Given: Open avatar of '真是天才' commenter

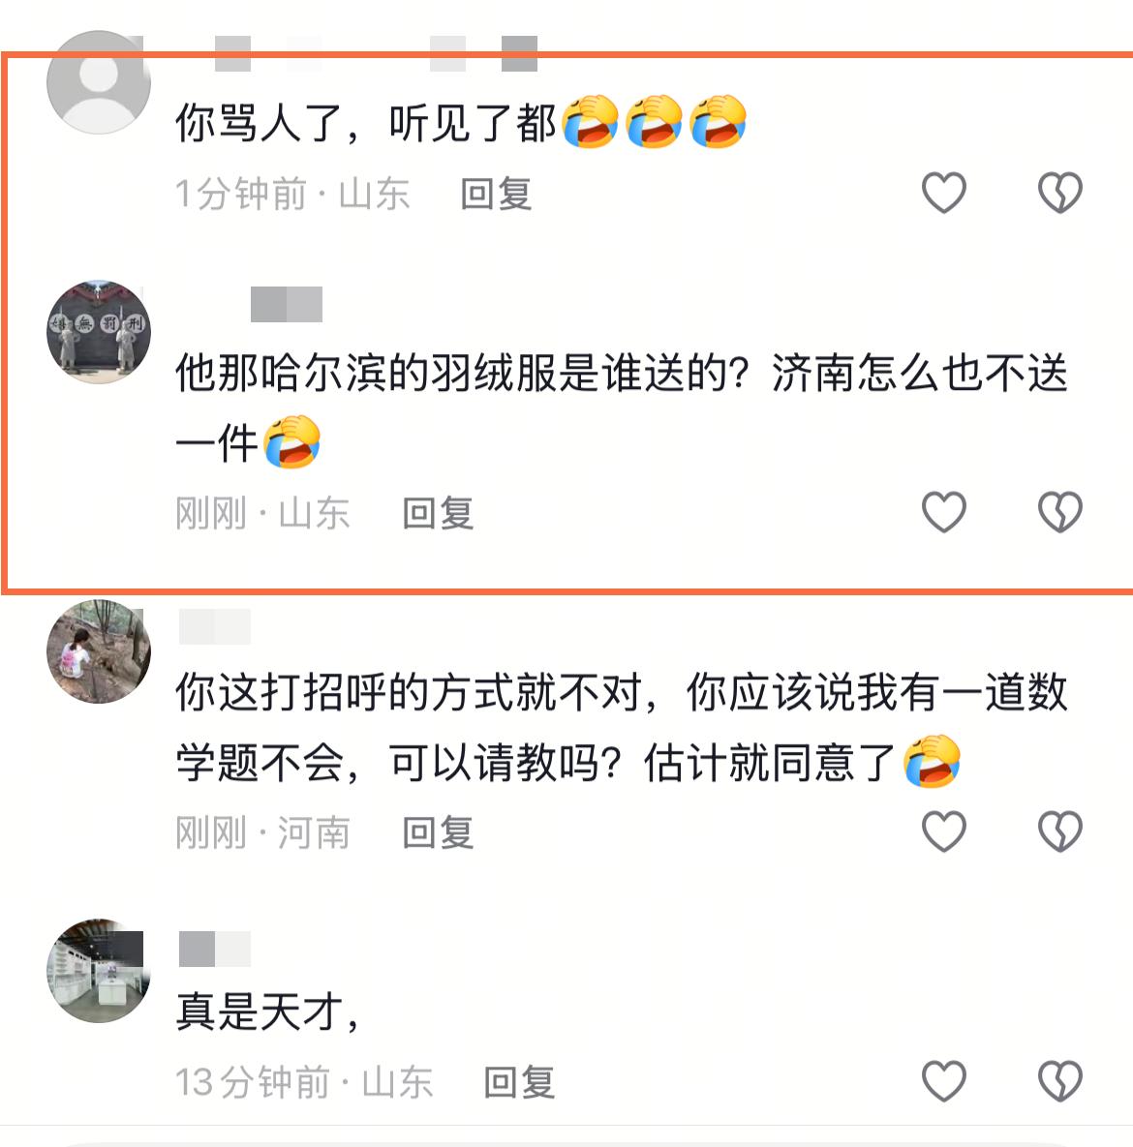Looking at the screenshot, I should 99,970.
